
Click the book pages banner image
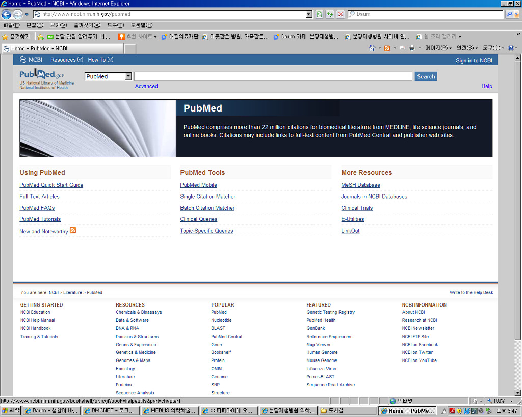[x=97, y=128]
